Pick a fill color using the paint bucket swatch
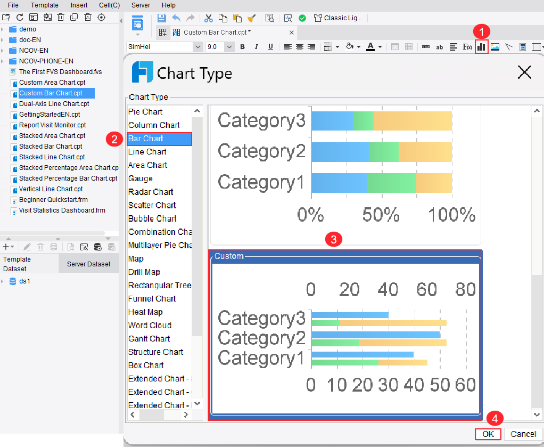The width and height of the screenshot is (544, 447). (350, 47)
